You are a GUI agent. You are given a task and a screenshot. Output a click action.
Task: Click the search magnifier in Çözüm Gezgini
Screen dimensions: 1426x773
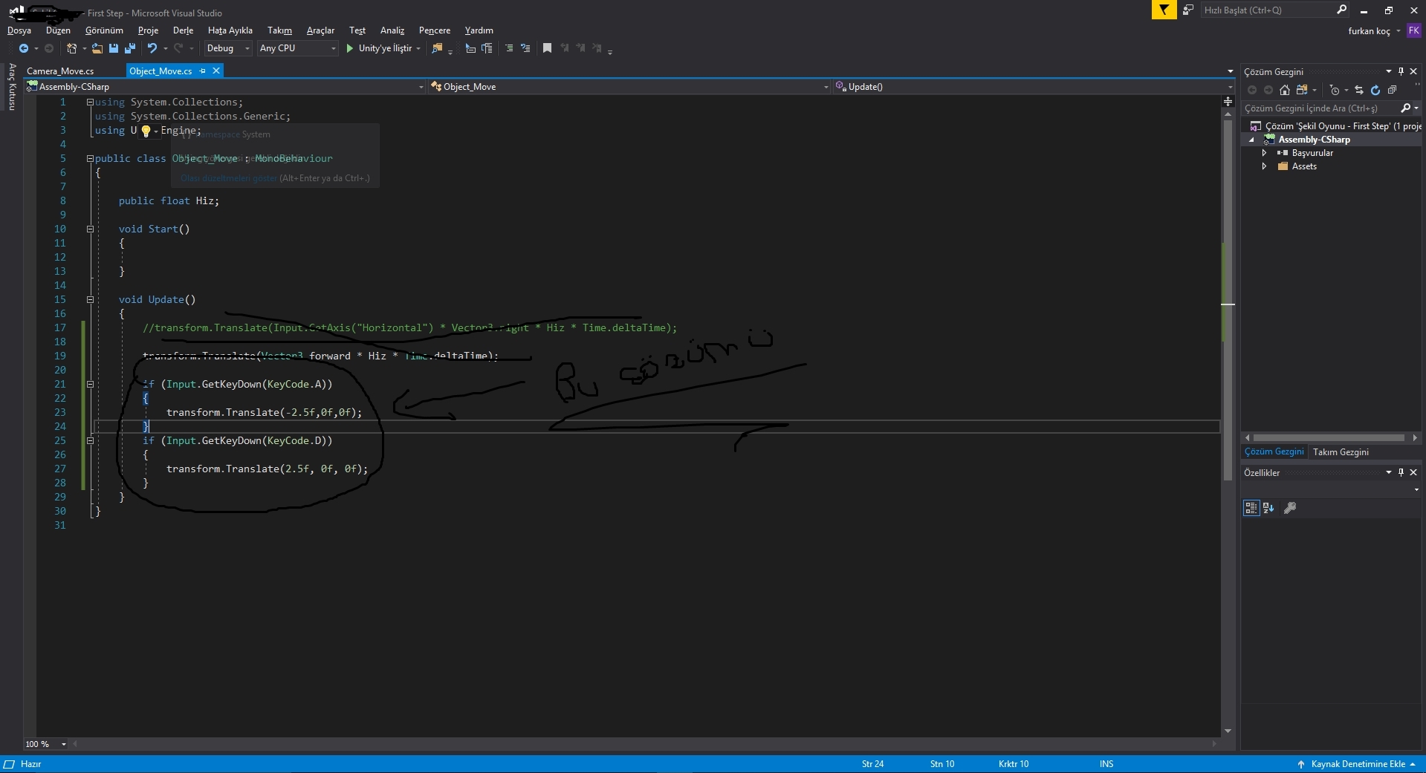[x=1405, y=108]
